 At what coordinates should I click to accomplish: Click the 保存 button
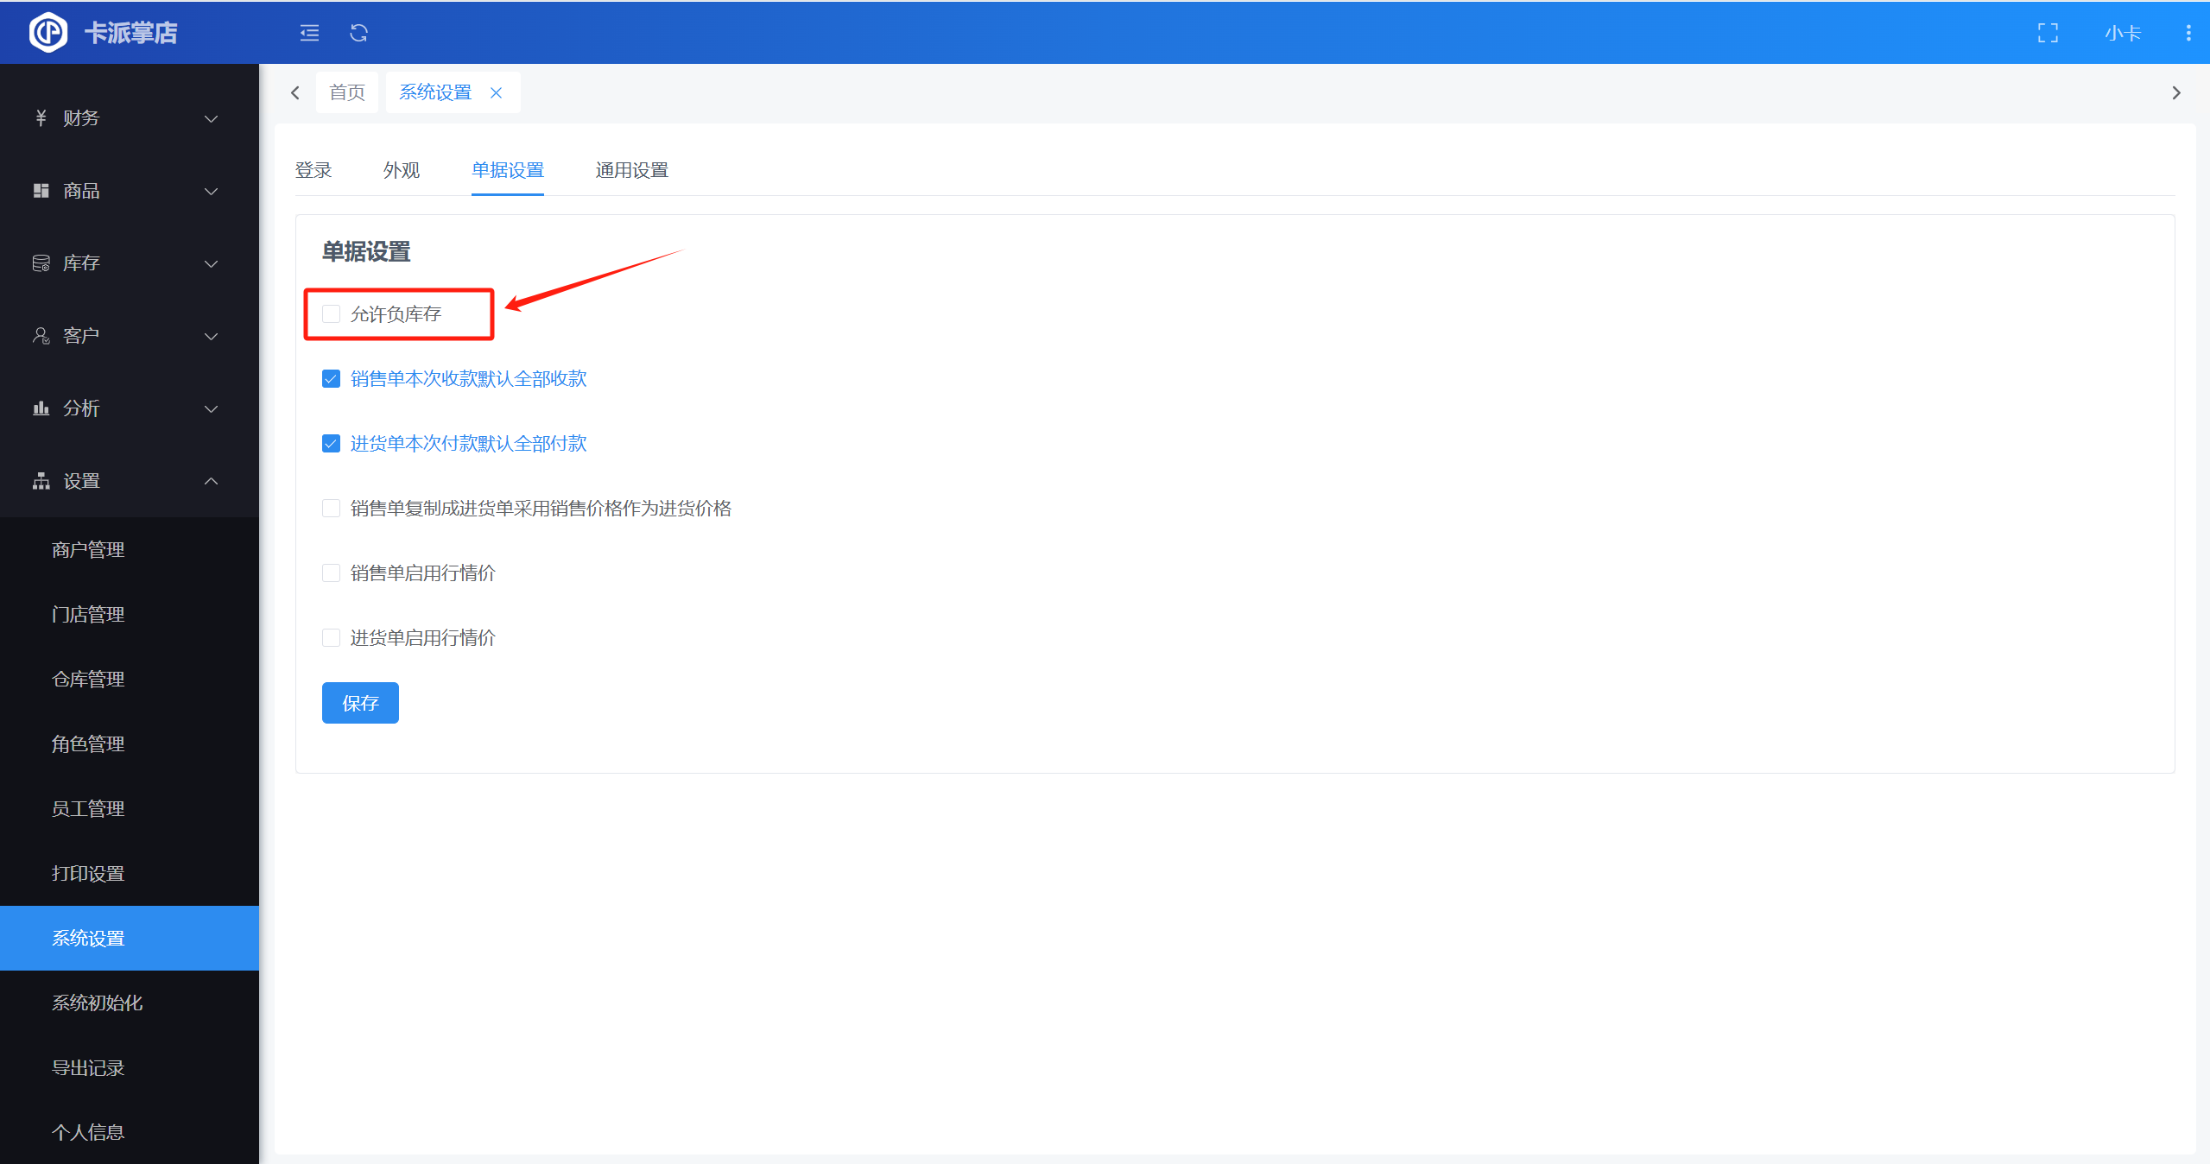360,703
